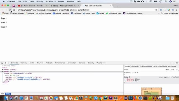This screenshot has height=101, width=179.
Task: Open the Apps shortcut in the bookmarks bar
Action: tap(5, 13)
